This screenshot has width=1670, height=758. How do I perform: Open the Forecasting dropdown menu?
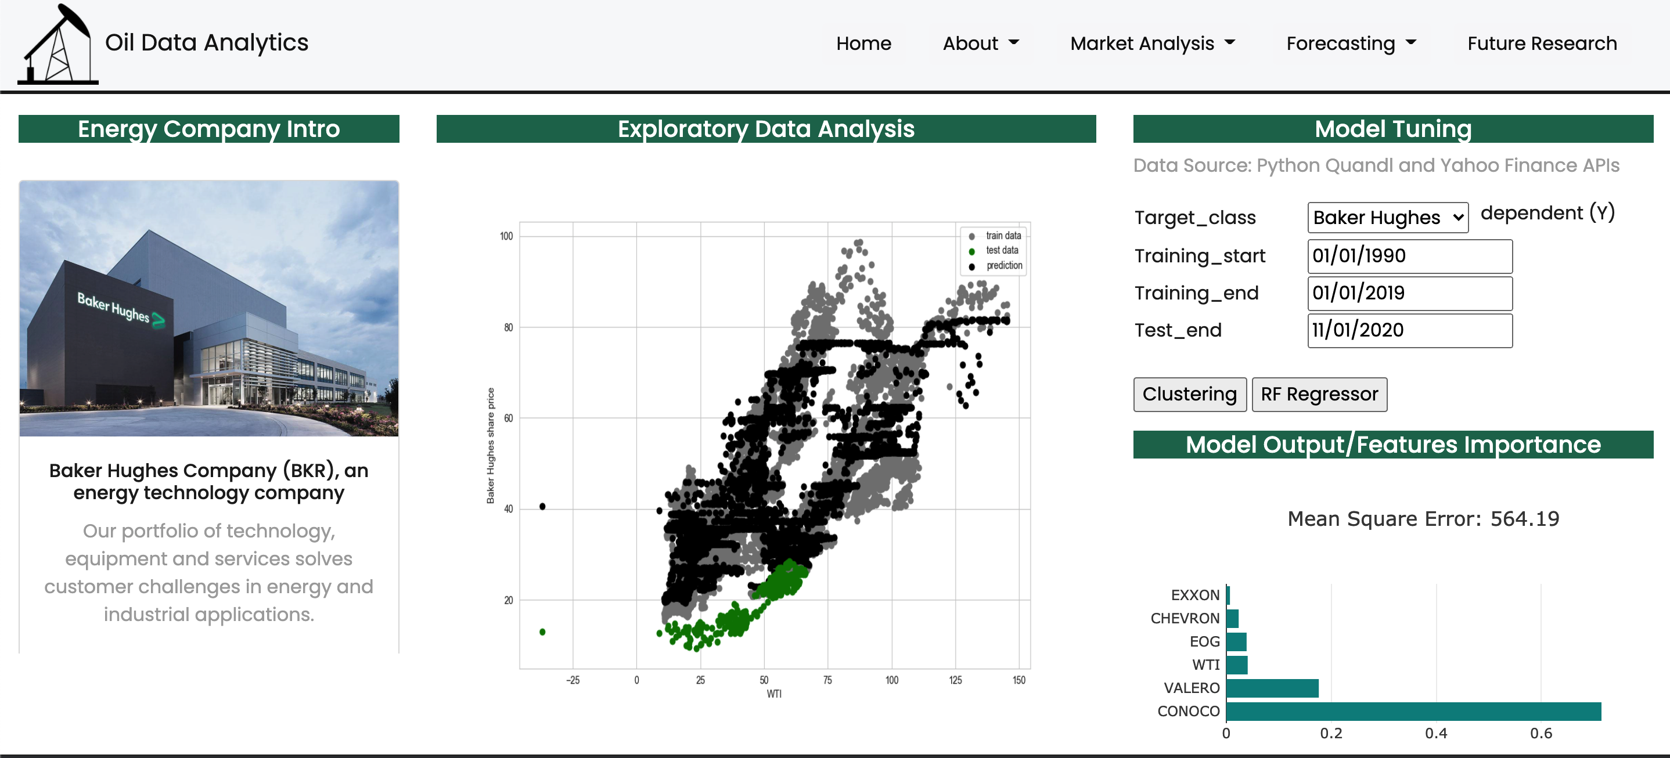point(1351,44)
